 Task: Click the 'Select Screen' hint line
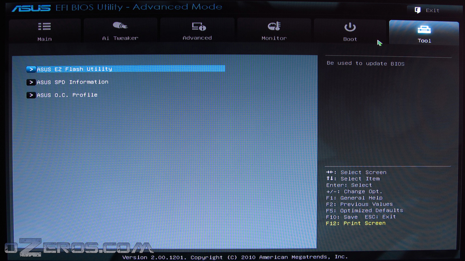click(x=356, y=172)
